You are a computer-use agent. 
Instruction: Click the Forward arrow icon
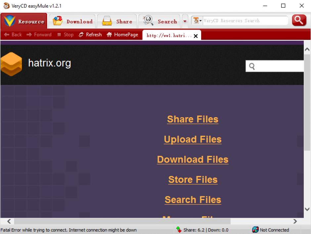coord(29,35)
